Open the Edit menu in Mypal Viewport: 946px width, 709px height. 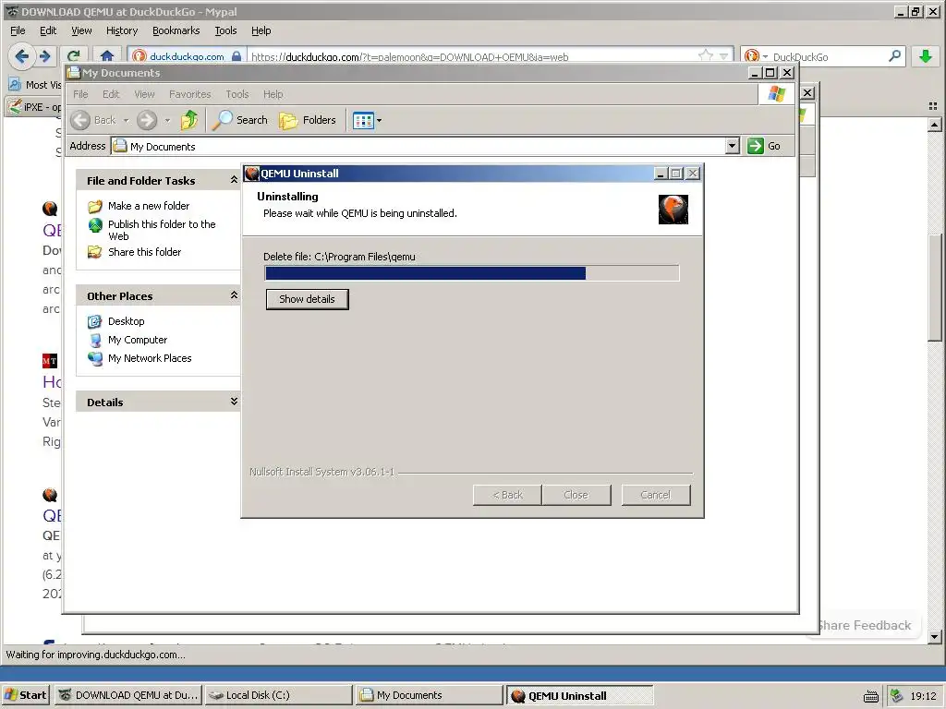tap(48, 30)
